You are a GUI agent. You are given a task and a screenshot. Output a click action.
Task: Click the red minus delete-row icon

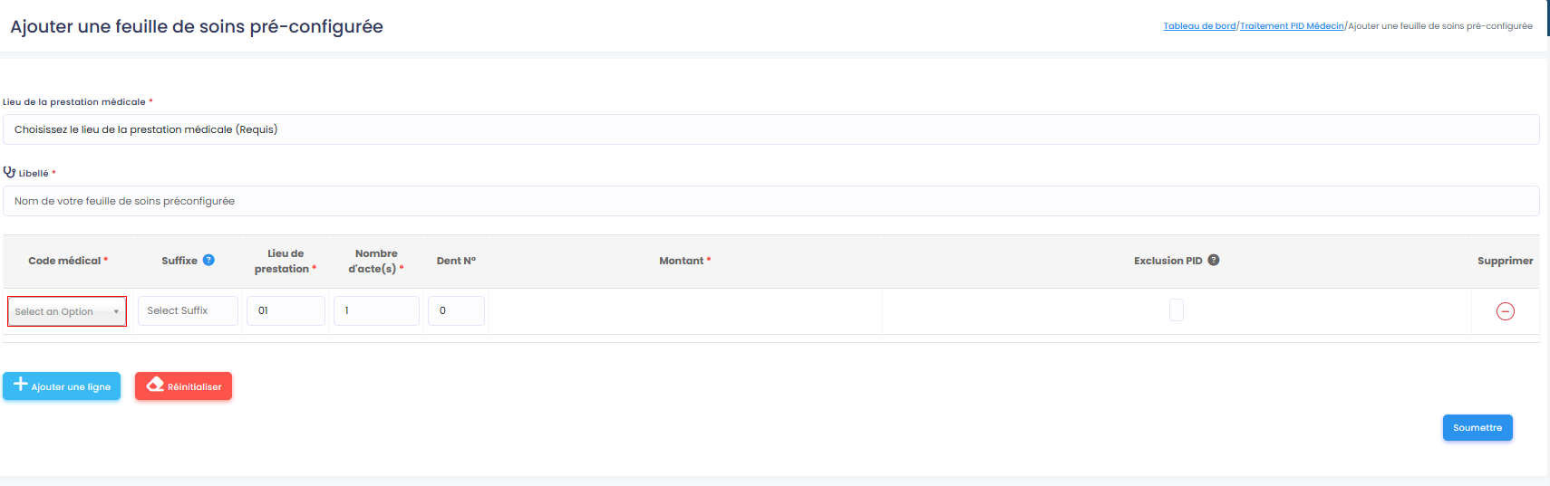coord(1506,311)
